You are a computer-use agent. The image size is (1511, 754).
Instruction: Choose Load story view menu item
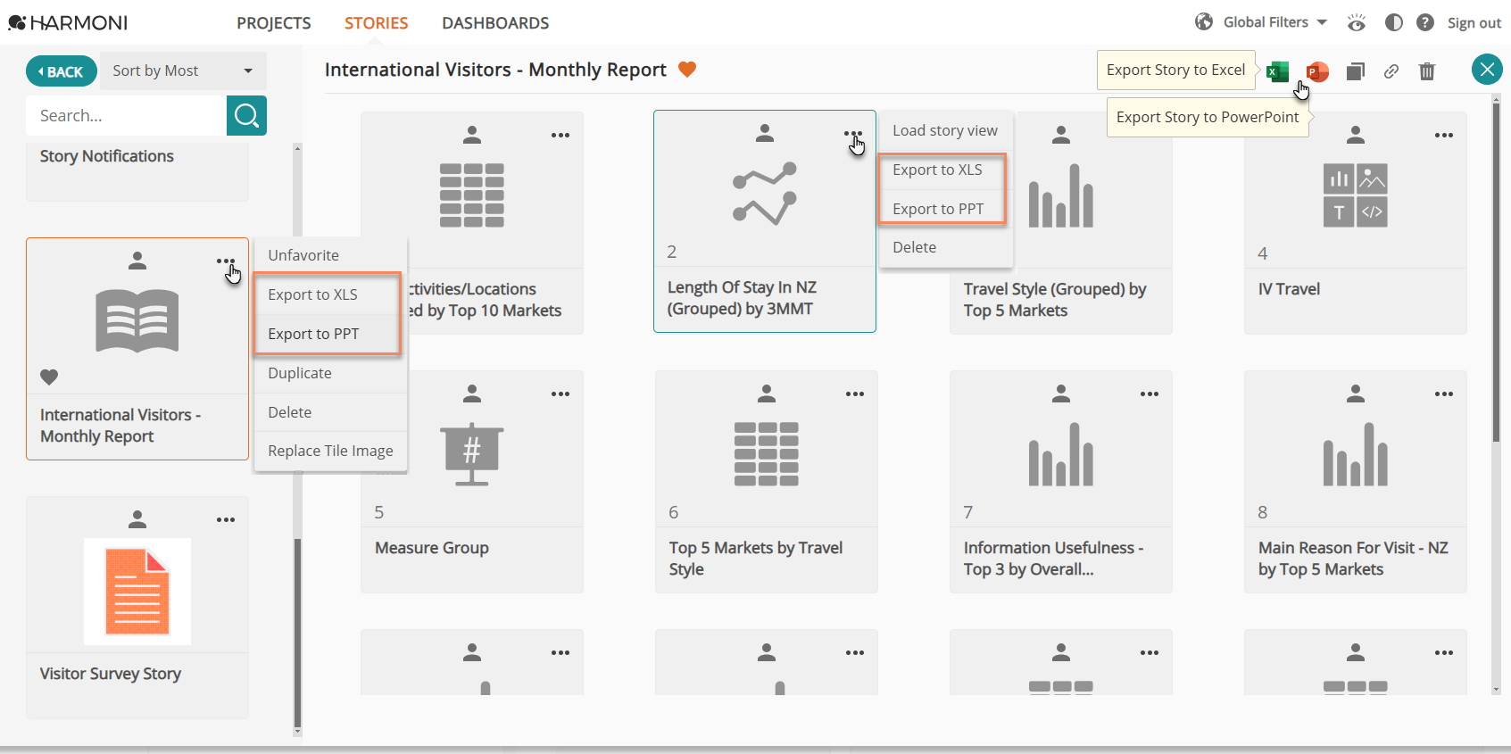[946, 130]
